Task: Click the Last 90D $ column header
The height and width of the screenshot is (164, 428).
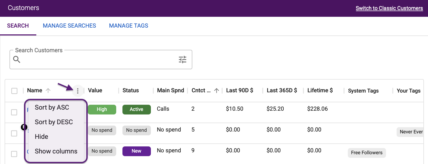Action: coord(240,90)
